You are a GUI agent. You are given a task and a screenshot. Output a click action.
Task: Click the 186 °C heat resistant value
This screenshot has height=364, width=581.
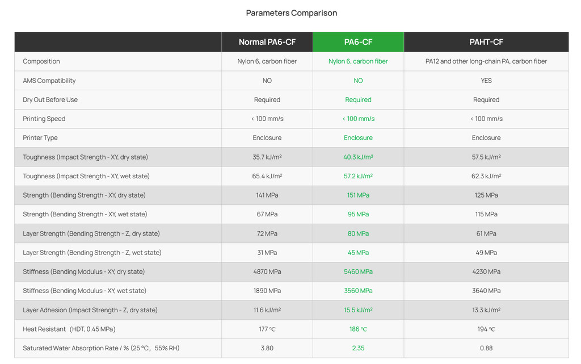(x=358, y=329)
